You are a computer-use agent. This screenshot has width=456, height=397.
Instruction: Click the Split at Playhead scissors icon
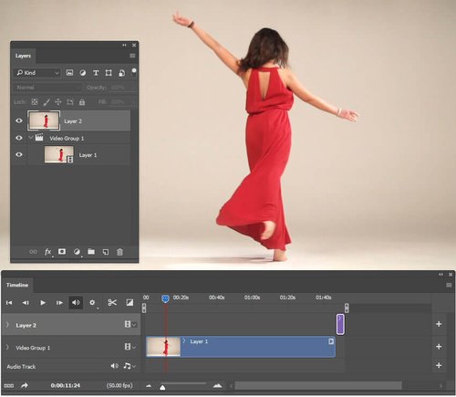[x=112, y=302]
